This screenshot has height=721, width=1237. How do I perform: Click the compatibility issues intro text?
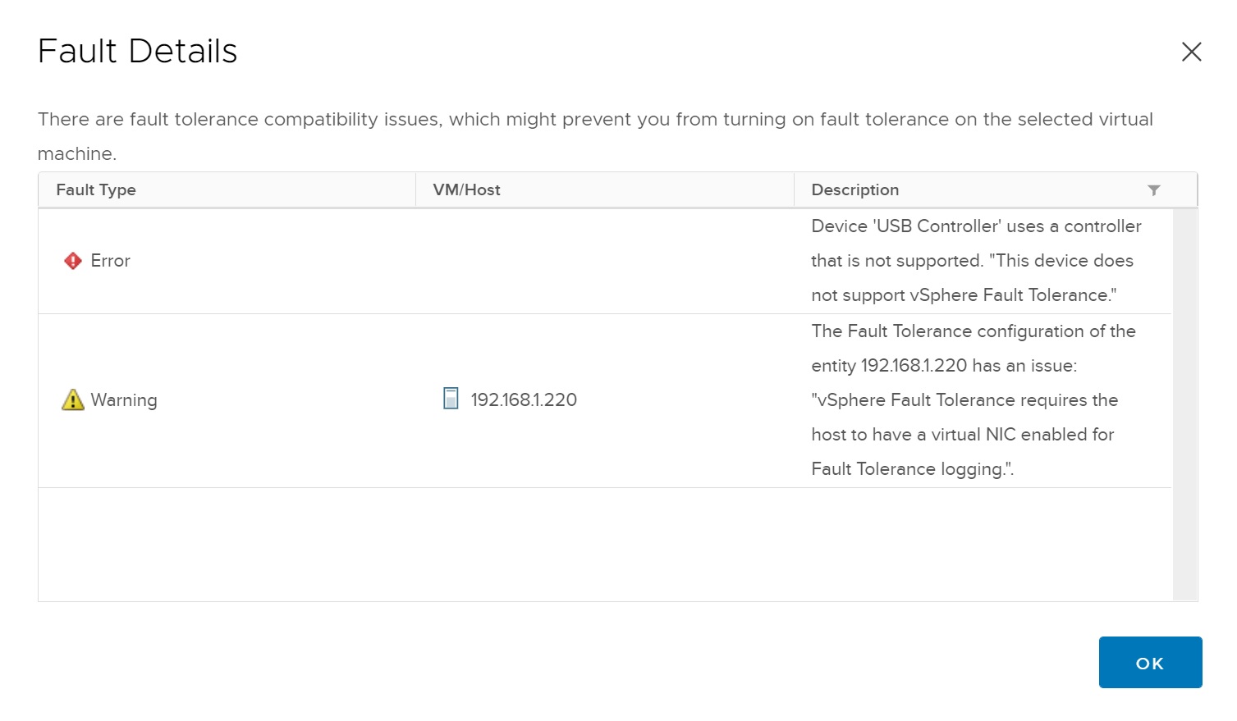tap(595, 120)
